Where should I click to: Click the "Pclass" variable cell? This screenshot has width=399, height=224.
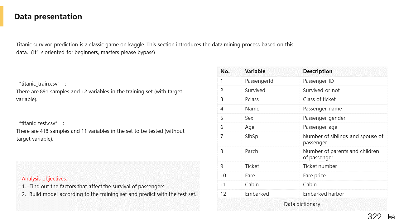click(252, 100)
